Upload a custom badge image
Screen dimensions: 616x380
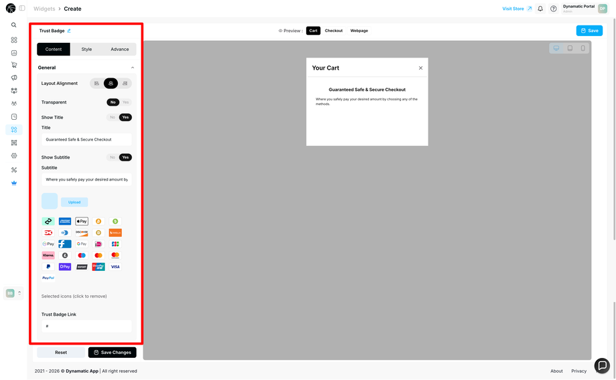pos(74,202)
